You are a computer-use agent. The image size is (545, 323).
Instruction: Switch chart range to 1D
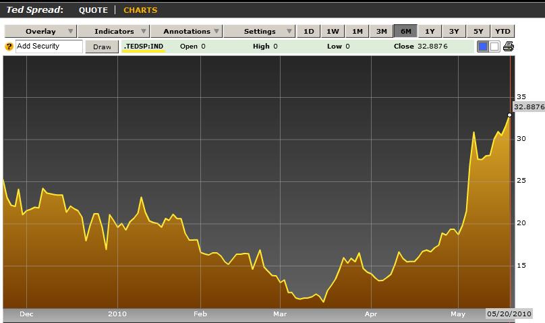pos(309,31)
